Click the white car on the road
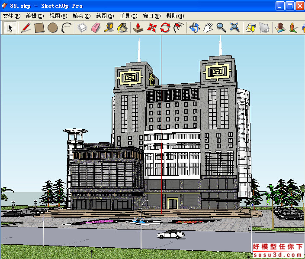This screenshot has width=305, height=259. 171,234
